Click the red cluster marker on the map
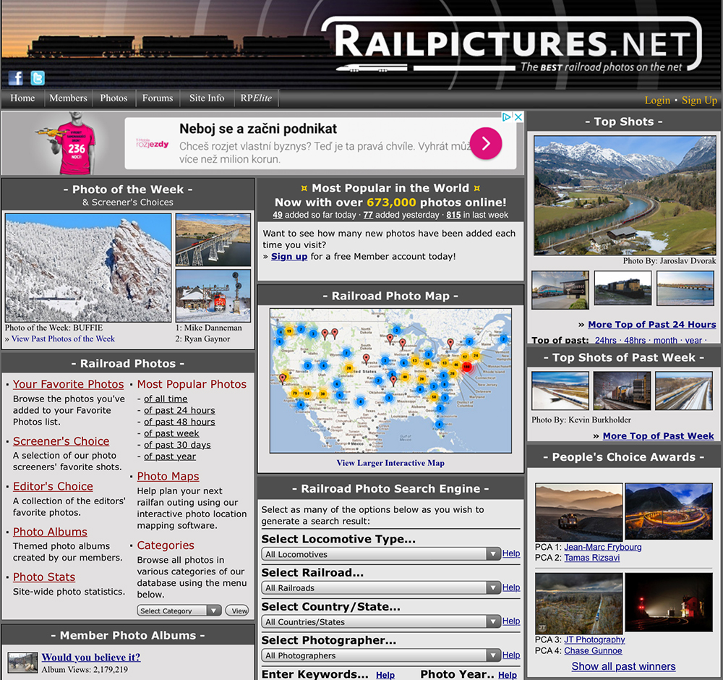The width and height of the screenshot is (723, 680). (x=467, y=367)
